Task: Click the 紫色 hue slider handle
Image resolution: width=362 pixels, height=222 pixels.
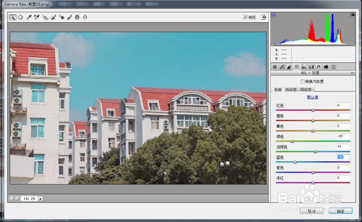Action: click(313, 173)
